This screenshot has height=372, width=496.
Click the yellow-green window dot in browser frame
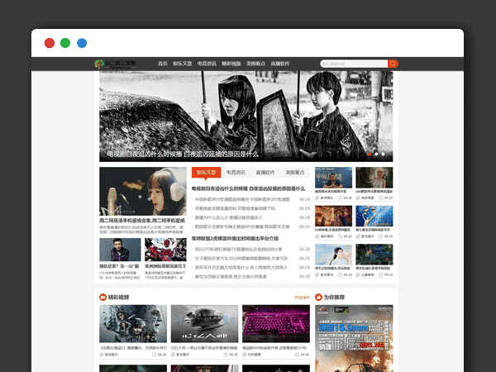pyautogui.click(x=65, y=43)
